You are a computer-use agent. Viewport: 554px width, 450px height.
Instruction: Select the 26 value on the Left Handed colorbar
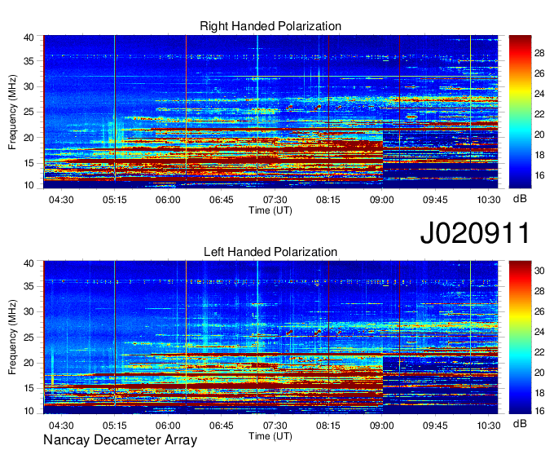[x=539, y=311]
